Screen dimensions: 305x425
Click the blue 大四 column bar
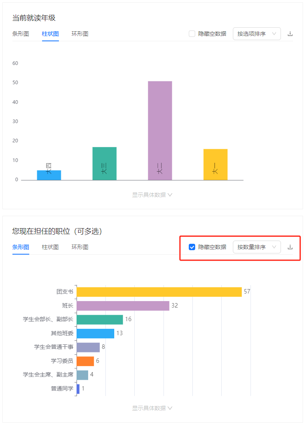(49, 175)
